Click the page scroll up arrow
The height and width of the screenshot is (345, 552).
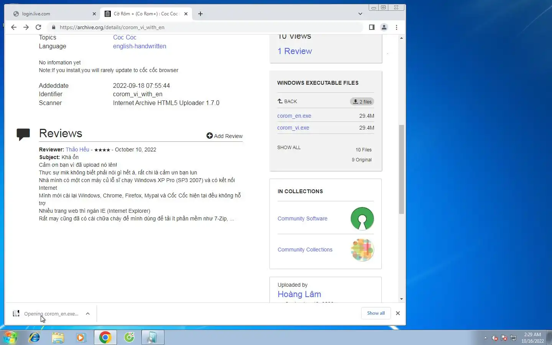[x=401, y=38]
